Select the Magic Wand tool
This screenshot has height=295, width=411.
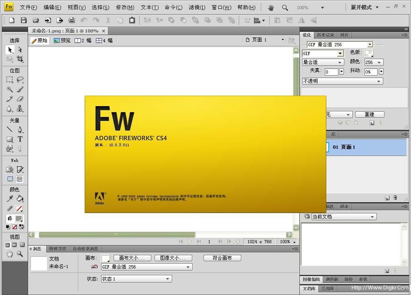[10, 89]
